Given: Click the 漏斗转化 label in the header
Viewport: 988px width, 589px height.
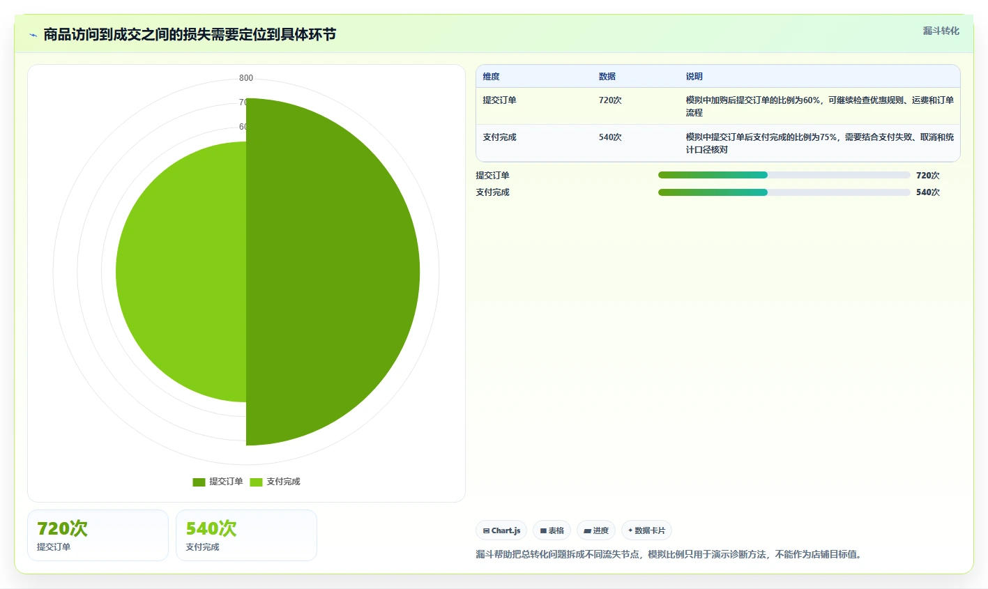Looking at the screenshot, I should (941, 31).
